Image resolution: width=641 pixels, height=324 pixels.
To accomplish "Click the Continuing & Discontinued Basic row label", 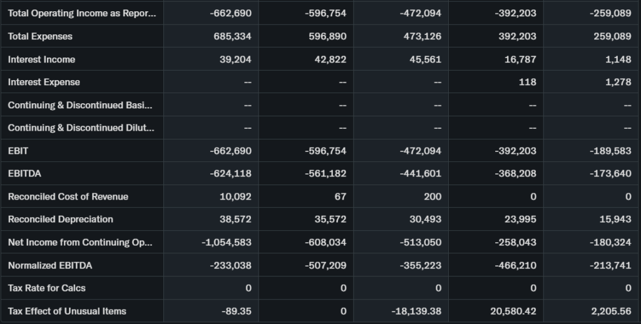I will 80,105.
